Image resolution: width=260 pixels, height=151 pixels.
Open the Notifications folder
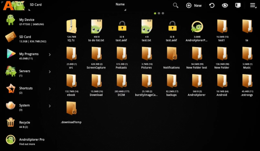[x=171, y=58]
